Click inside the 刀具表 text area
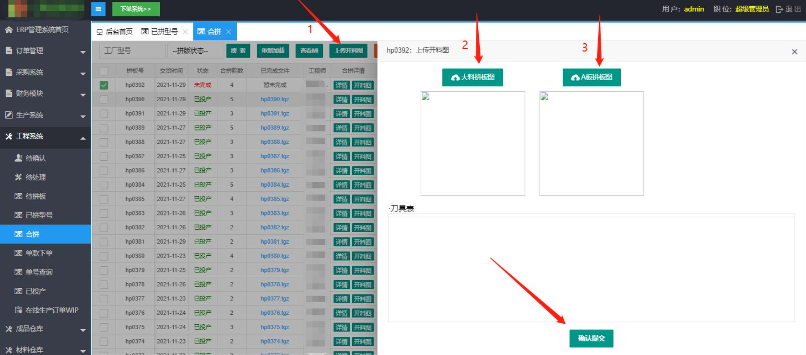 click(x=592, y=269)
